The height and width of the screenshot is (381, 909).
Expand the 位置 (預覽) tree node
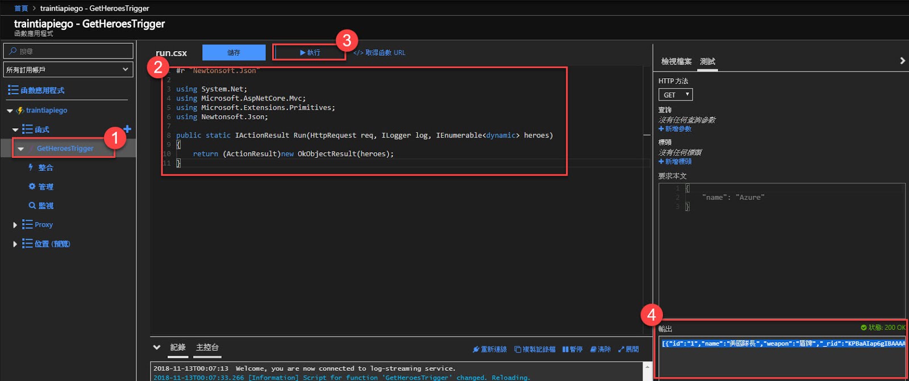pos(15,244)
